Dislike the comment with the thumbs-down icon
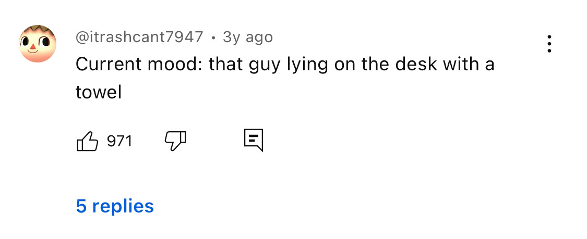 (175, 141)
